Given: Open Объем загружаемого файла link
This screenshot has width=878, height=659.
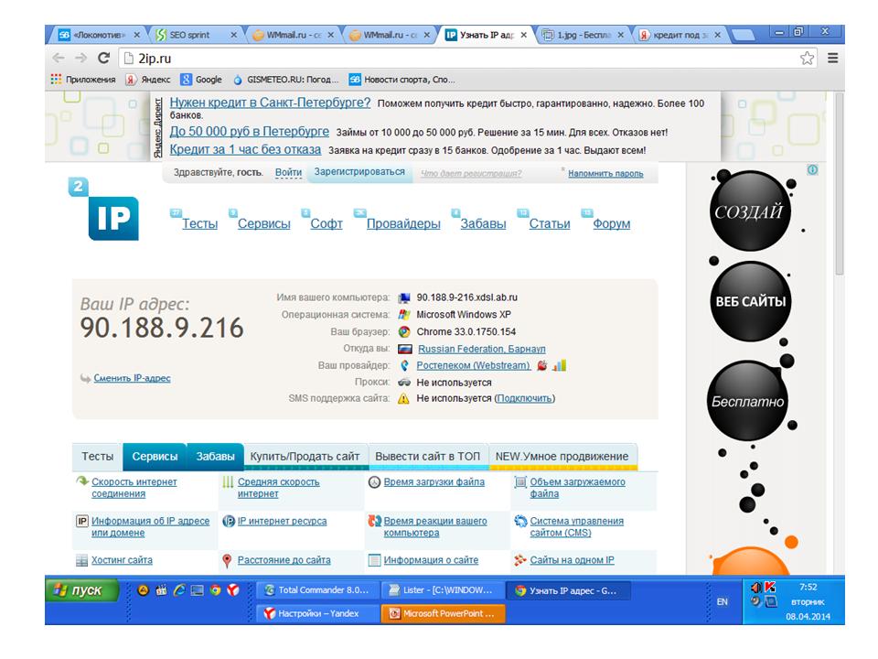Looking at the screenshot, I should [577, 488].
